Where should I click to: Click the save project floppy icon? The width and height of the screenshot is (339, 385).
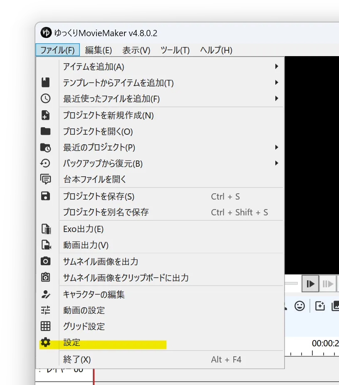tap(45, 196)
